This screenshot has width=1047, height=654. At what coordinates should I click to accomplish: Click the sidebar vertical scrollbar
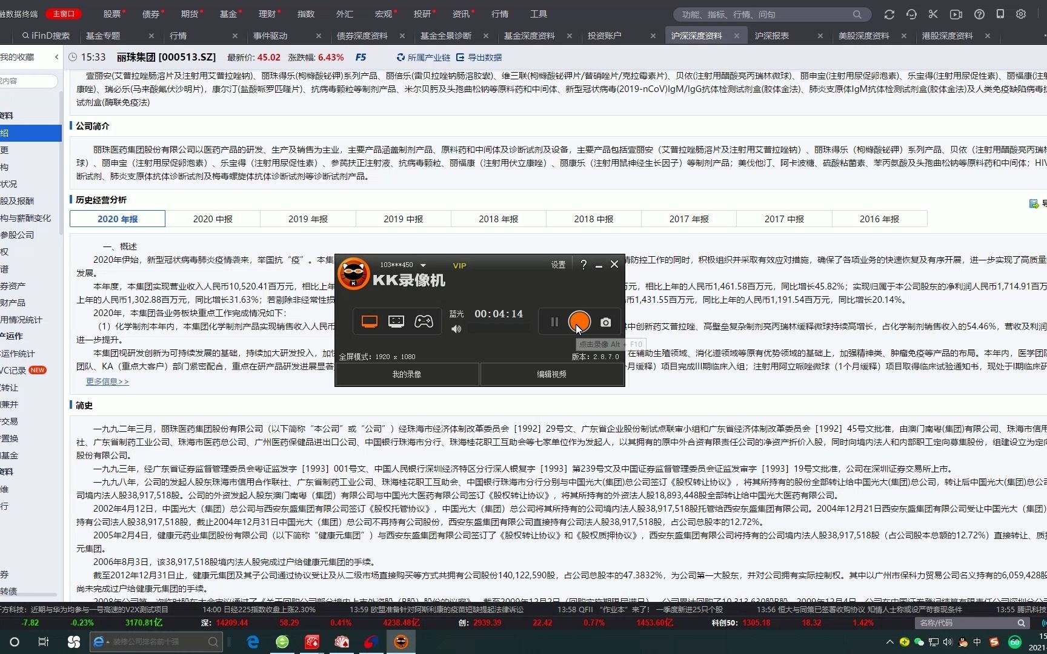60,163
